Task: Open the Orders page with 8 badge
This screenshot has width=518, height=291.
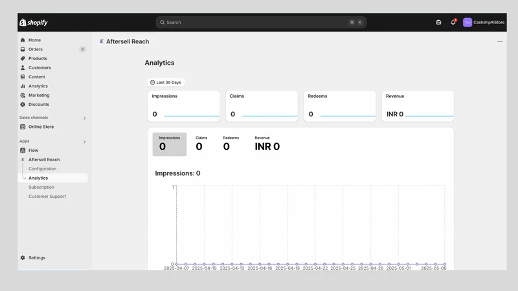Action: click(x=53, y=49)
